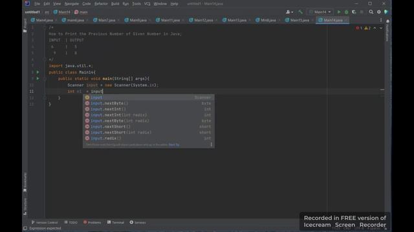Select input.radix() completion suggestion
The image size is (414, 232).
[x=149, y=138]
